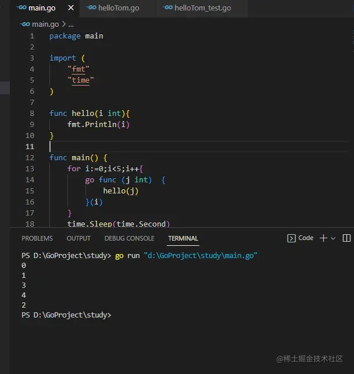
Task: Select the TERMINAL panel tab
Action: click(183, 238)
